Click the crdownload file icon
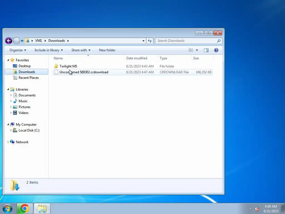This screenshot has width=285, height=214. [x=56, y=72]
